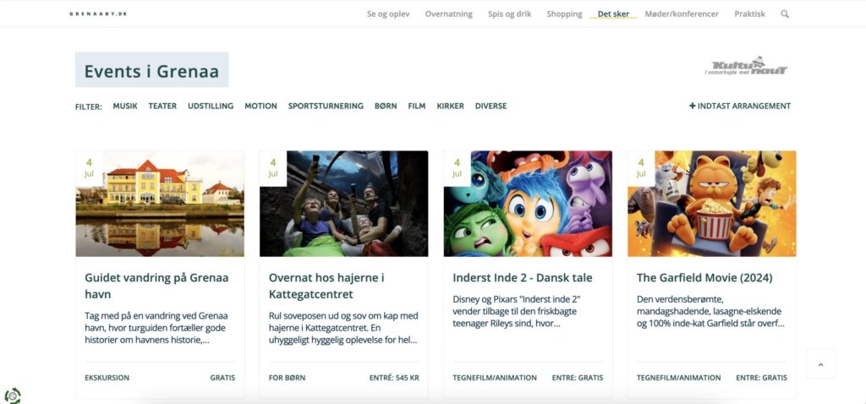Filter events by MOTION
The height and width of the screenshot is (404, 866).
[x=260, y=106]
